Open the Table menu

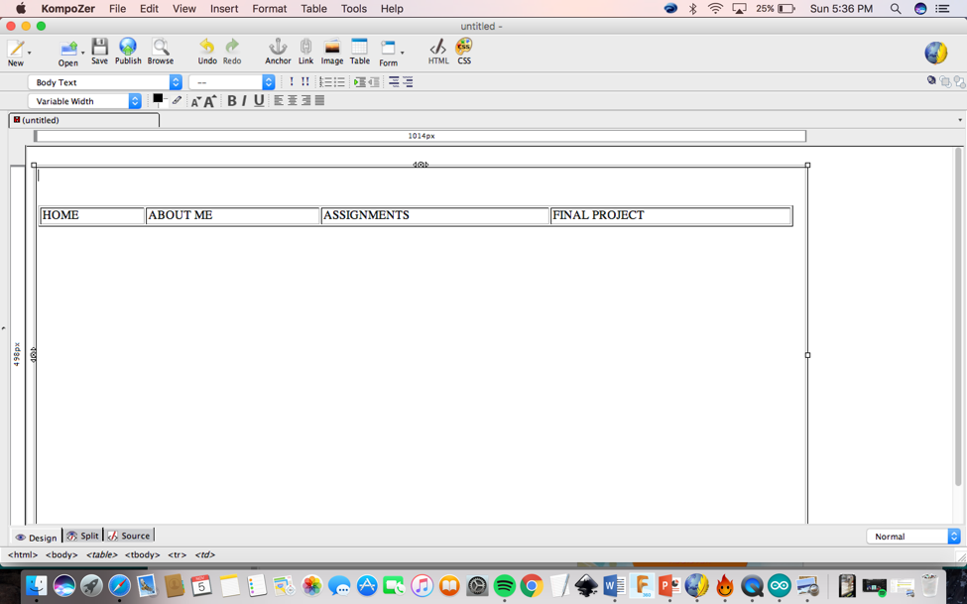[x=314, y=9]
